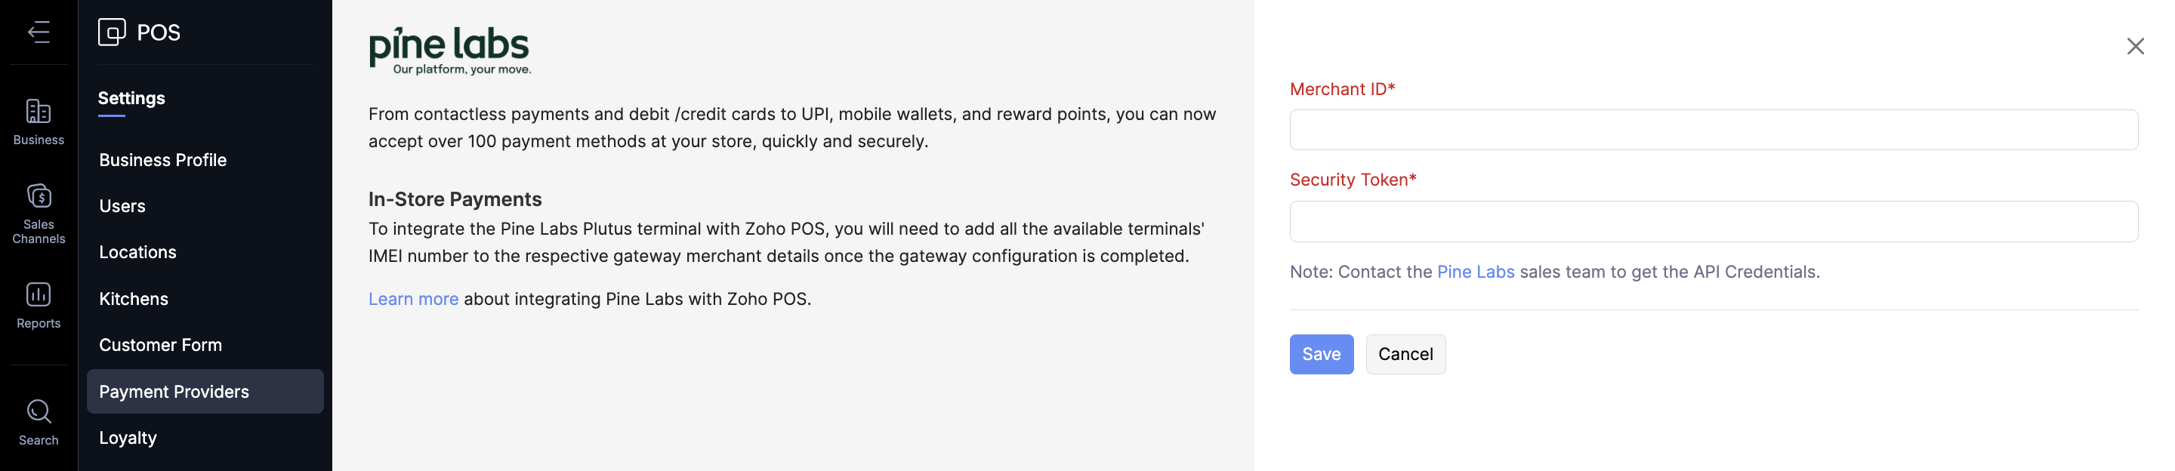
Task: Open the Sales Channels icon
Action: pyautogui.click(x=39, y=197)
